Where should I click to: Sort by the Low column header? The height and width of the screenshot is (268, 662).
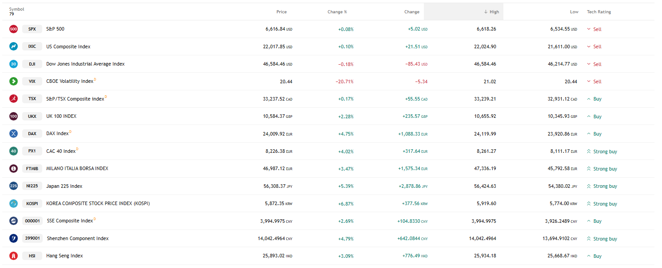tap(574, 12)
